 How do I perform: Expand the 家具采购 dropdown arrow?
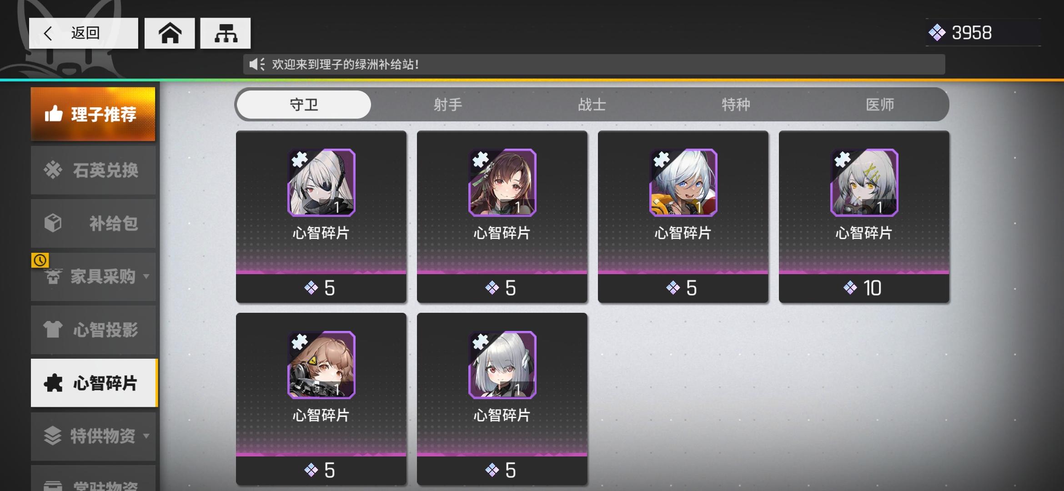pyautogui.click(x=146, y=276)
